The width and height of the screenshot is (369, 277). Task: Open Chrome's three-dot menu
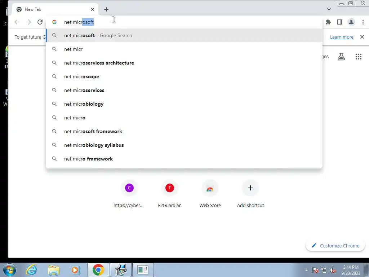363,22
